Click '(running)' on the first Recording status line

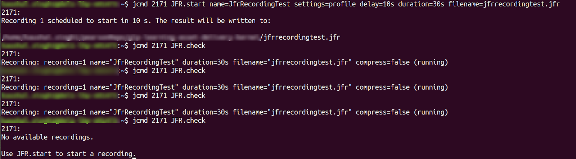tap(431, 62)
